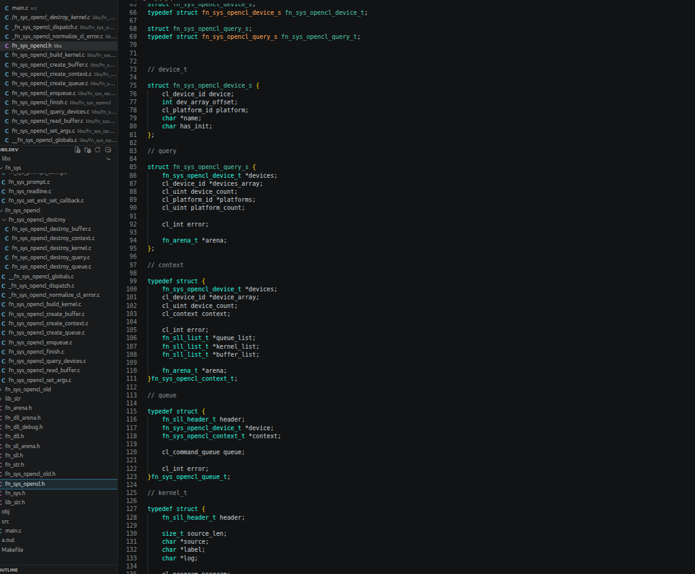Viewport: 695px width, 574px height.
Task: Click the New Folder icon in explorer header
Action: pyautogui.click(x=87, y=150)
